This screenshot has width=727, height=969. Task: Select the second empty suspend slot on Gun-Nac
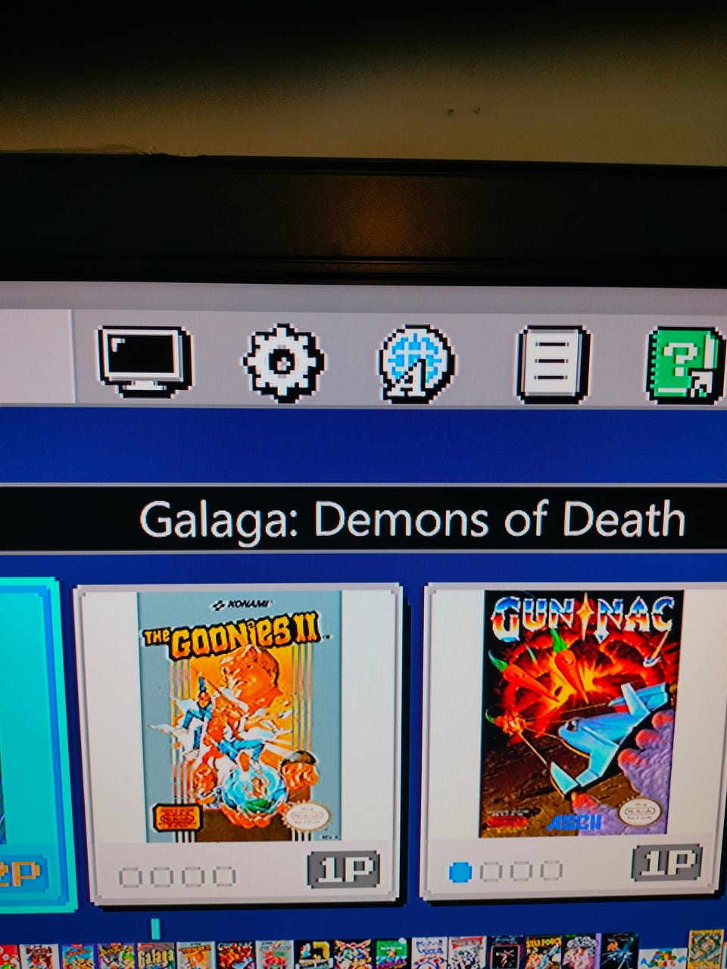point(491,871)
